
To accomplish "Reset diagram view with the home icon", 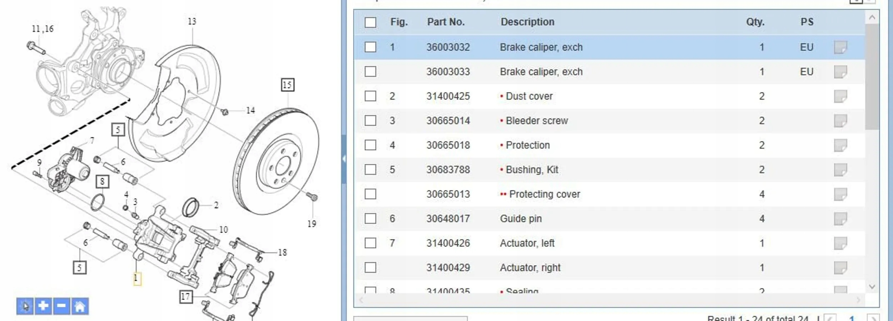I will tap(80, 306).
